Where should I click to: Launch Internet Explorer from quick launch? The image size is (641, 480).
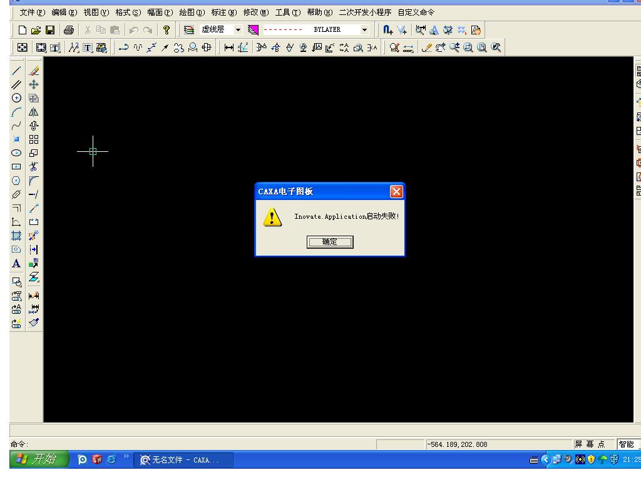(x=111, y=459)
